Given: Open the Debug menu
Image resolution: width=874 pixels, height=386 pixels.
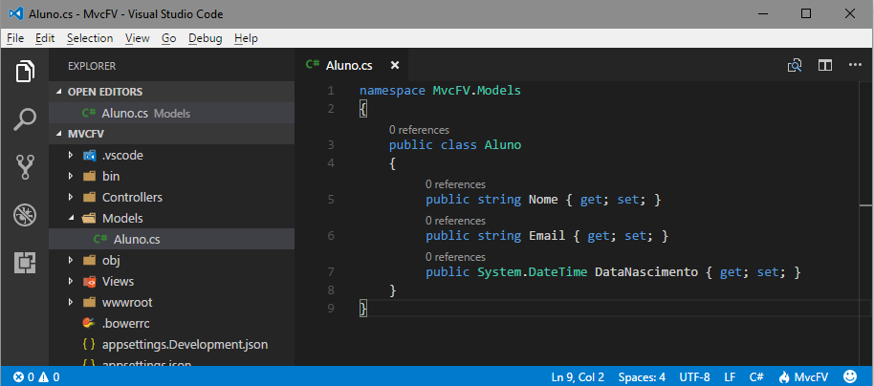Looking at the screenshot, I should click(x=206, y=38).
